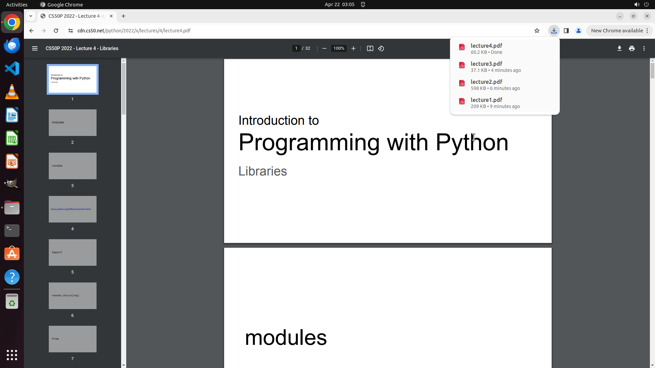Open New Chrome available menu
Screen dimensions: 655x368
[x=619, y=31]
